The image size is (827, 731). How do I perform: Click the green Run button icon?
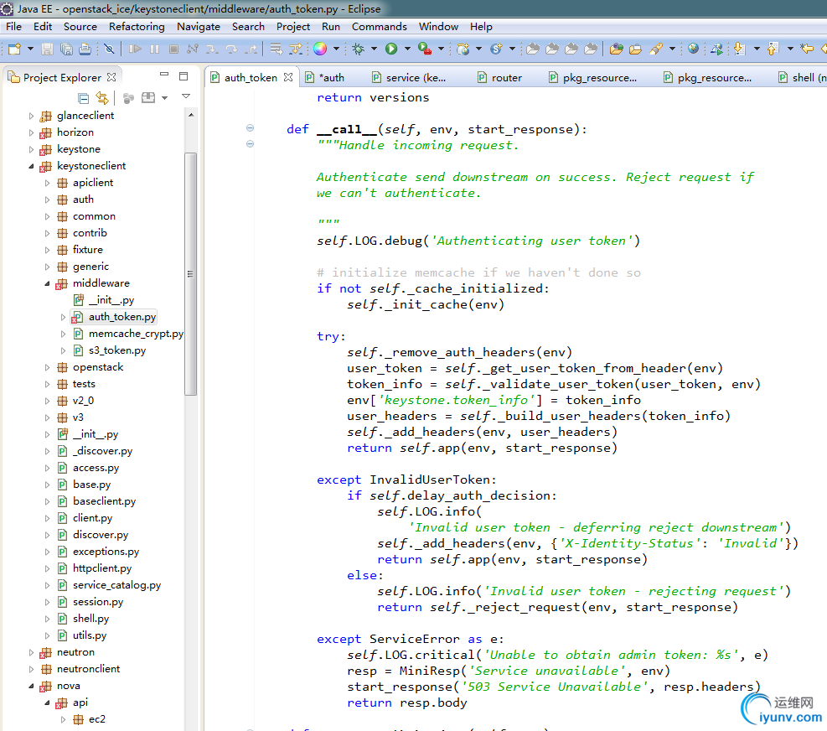[391, 49]
